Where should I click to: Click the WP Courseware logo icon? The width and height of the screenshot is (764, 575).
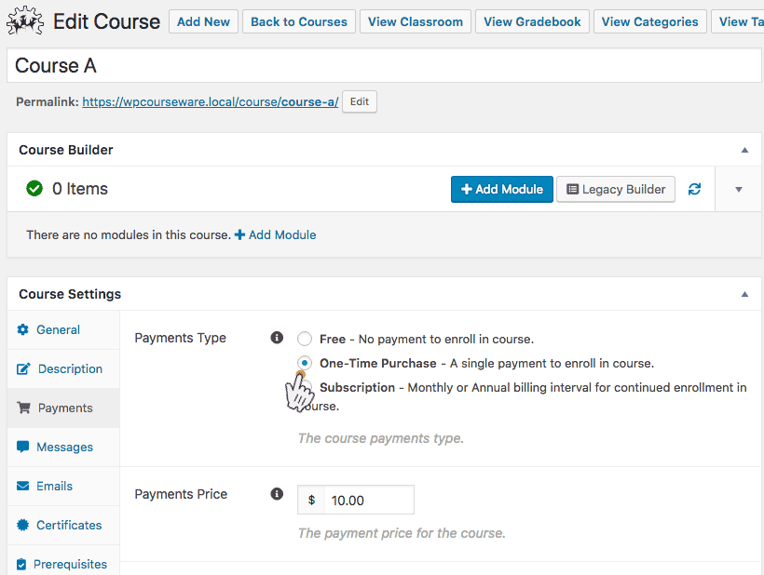(x=25, y=20)
